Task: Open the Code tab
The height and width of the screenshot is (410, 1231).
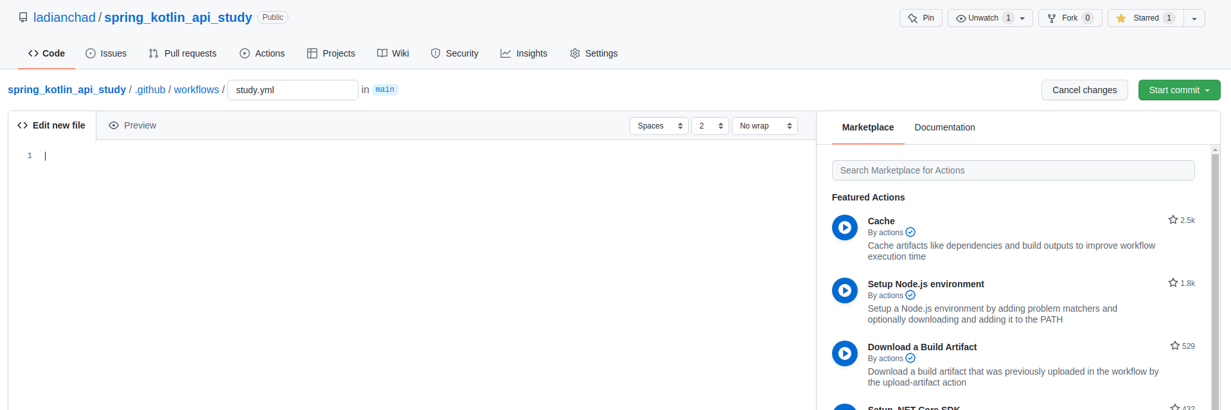Action: click(46, 53)
